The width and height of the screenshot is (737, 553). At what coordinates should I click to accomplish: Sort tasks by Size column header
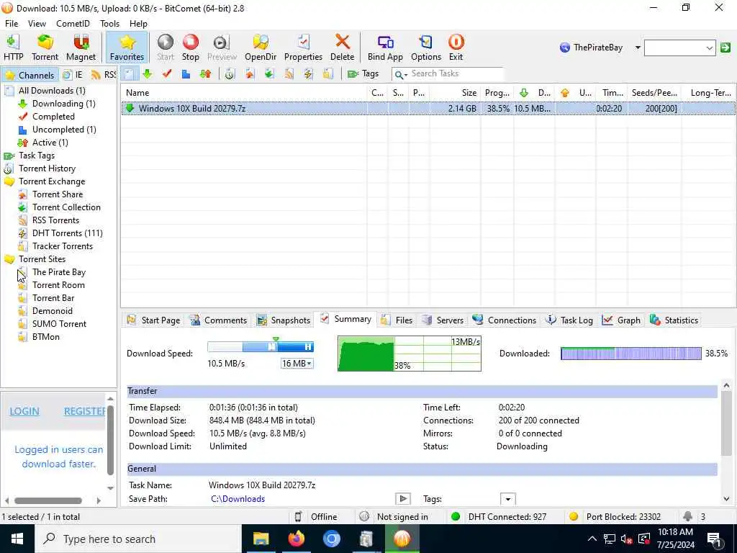[x=455, y=93]
